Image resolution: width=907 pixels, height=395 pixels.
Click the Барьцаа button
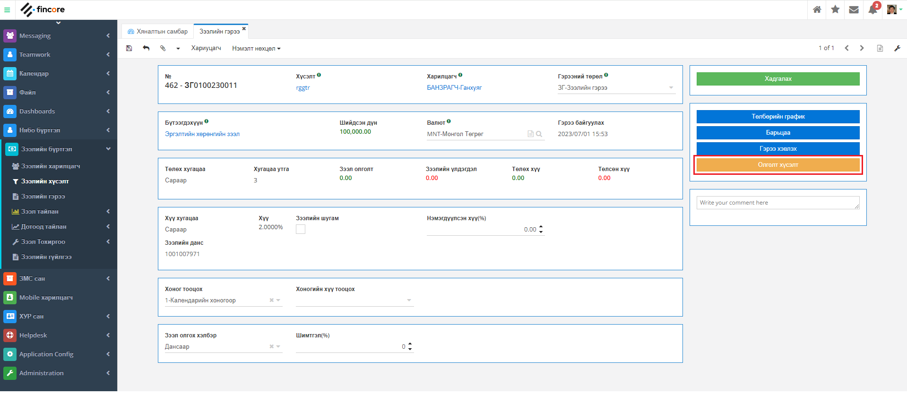tap(778, 133)
